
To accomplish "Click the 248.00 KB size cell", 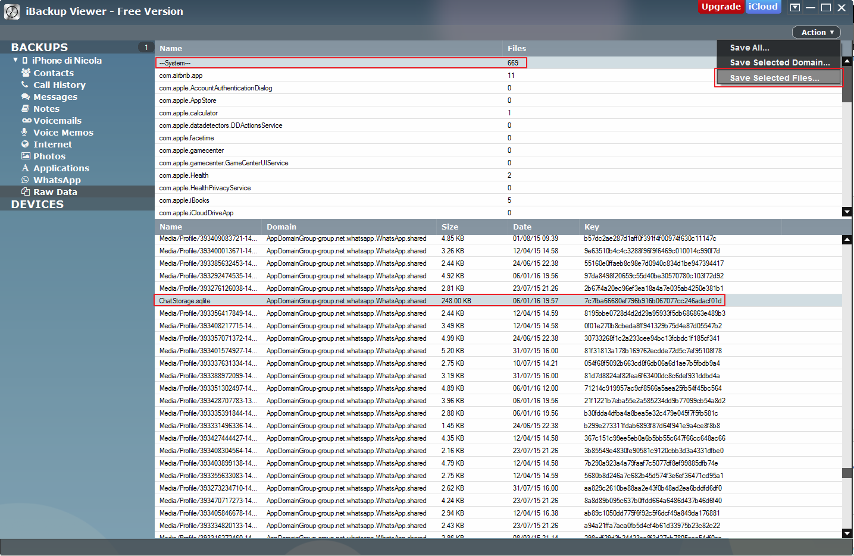I will pyautogui.click(x=456, y=301).
